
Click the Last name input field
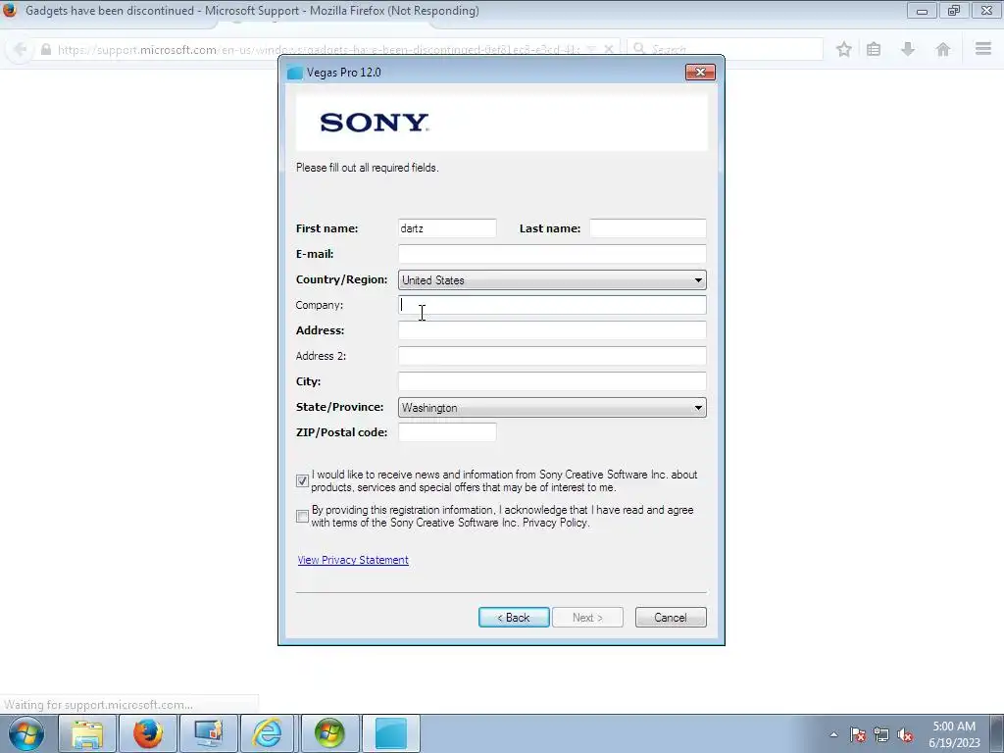pyautogui.click(x=647, y=228)
